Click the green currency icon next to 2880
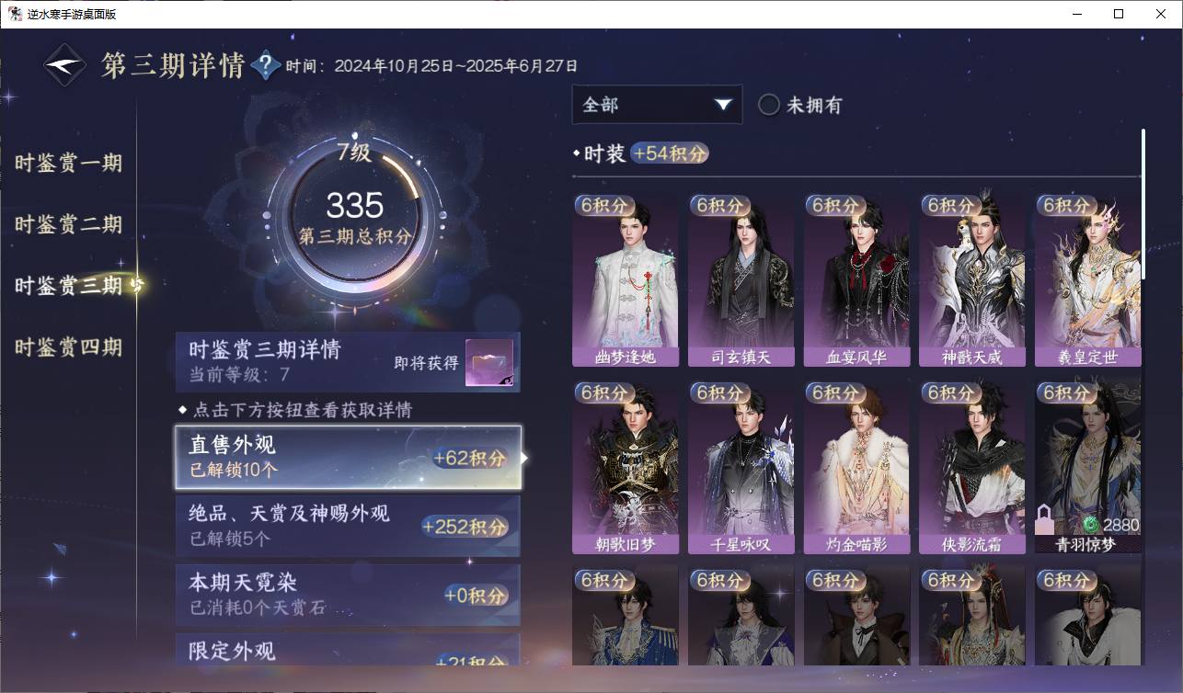This screenshot has width=1183, height=693. [x=1091, y=525]
